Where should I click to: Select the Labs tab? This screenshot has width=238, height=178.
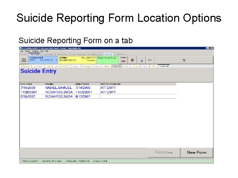tap(56, 66)
